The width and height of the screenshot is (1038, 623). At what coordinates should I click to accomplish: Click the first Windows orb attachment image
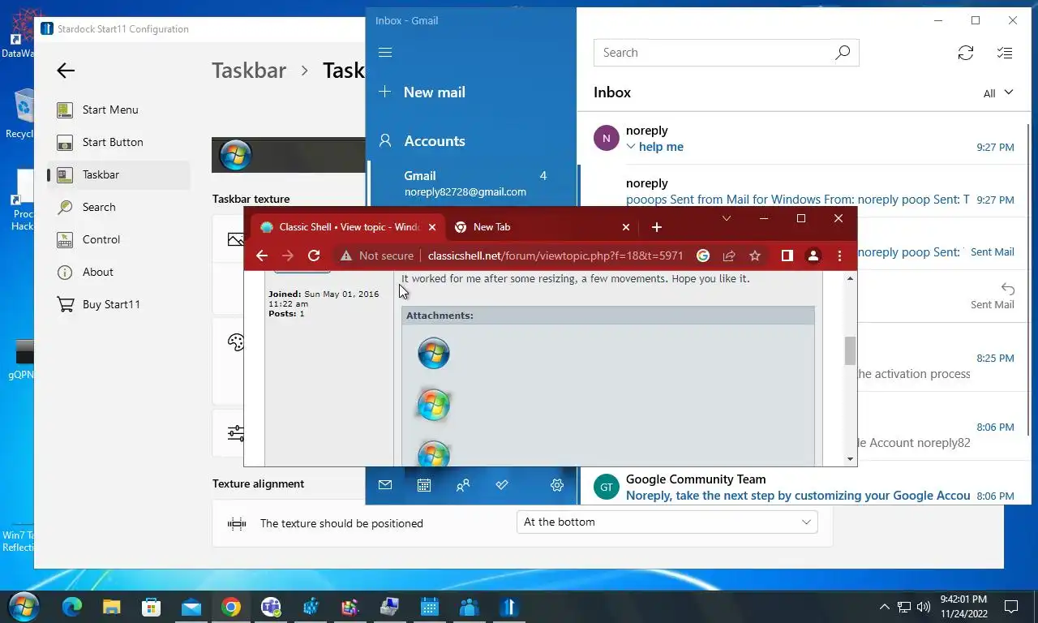coord(434,354)
